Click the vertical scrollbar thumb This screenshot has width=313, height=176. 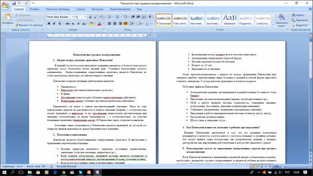311,60
